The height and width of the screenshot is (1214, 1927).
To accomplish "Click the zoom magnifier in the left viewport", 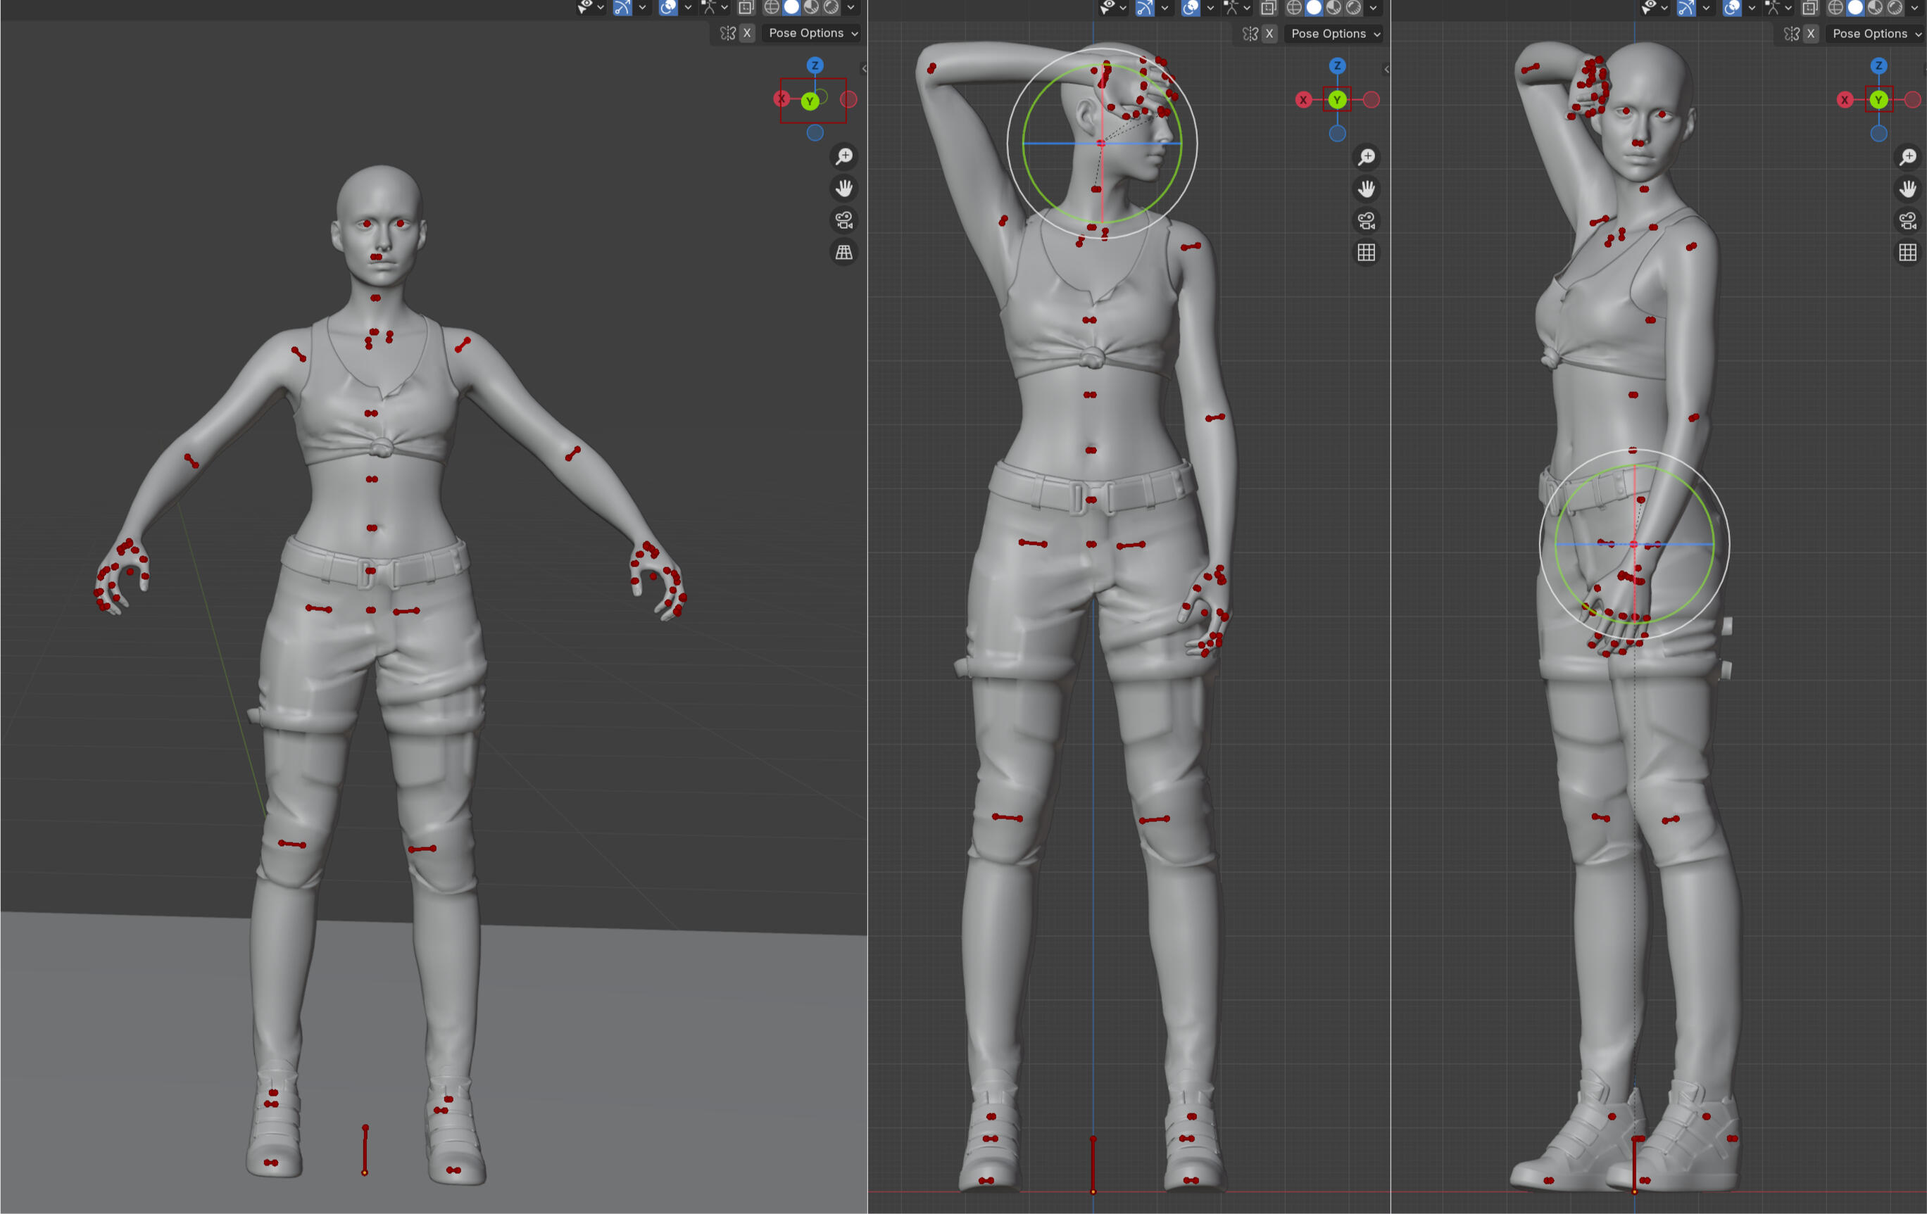I will click(x=843, y=156).
